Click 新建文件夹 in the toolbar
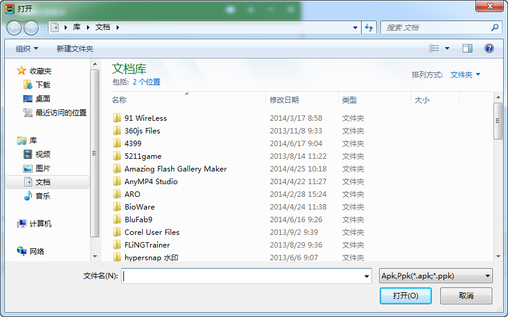This screenshot has width=508, height=317. 74,49
